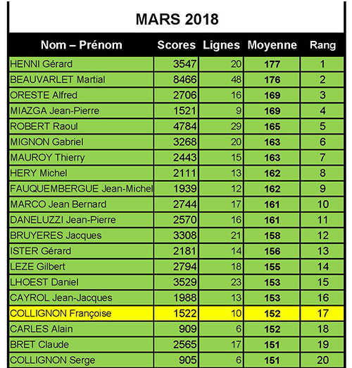Click the Scores column header
This screenshot has height=368, width=352.
point(176,45)
